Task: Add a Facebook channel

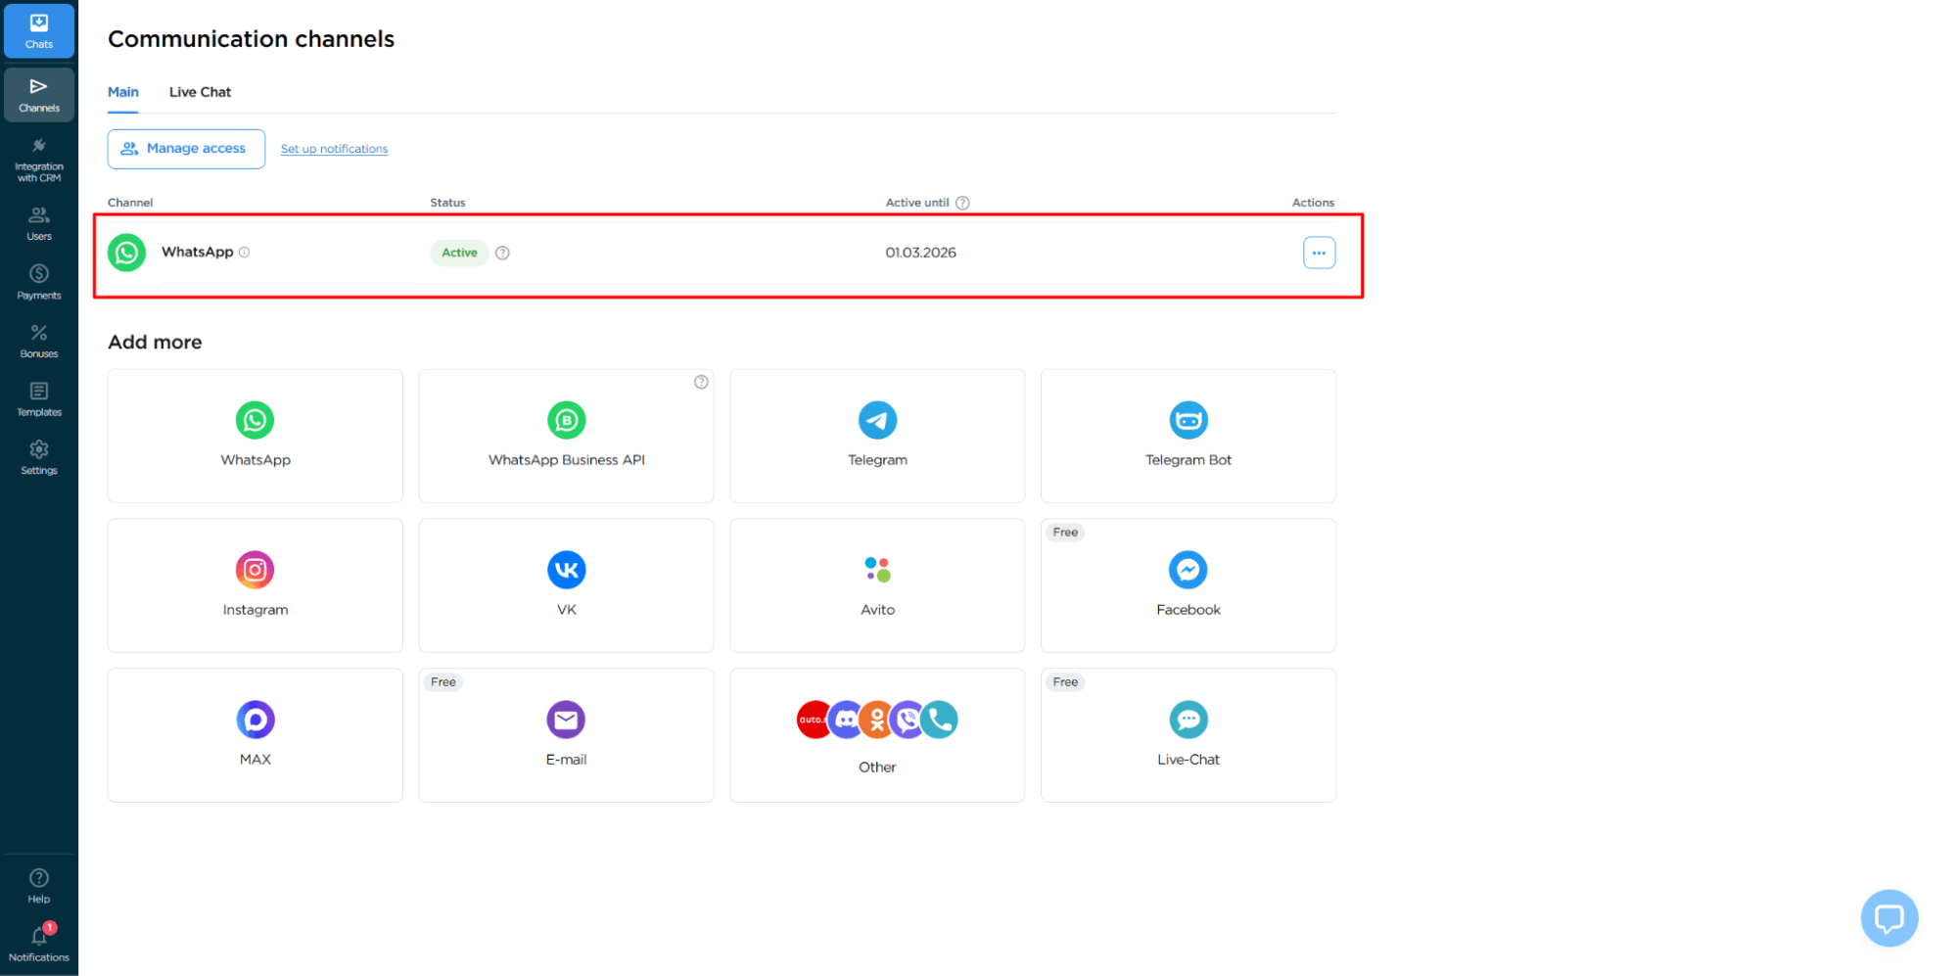Action: [x=1188, y=585]
